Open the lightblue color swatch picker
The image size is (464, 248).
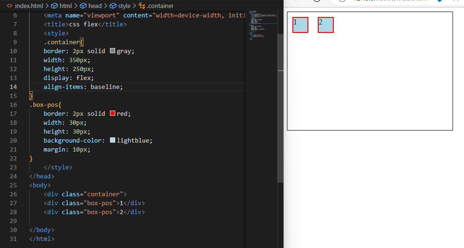[x=112, y=140]
